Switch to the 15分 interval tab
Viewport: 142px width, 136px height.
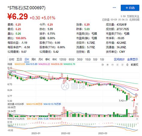(88, 59)
